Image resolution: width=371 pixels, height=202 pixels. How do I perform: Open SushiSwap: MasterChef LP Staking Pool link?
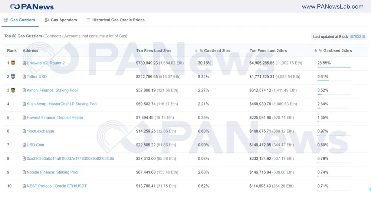tap(62, 104)
